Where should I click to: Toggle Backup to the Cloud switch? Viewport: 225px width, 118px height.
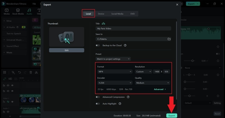click(x=98, y=45)
